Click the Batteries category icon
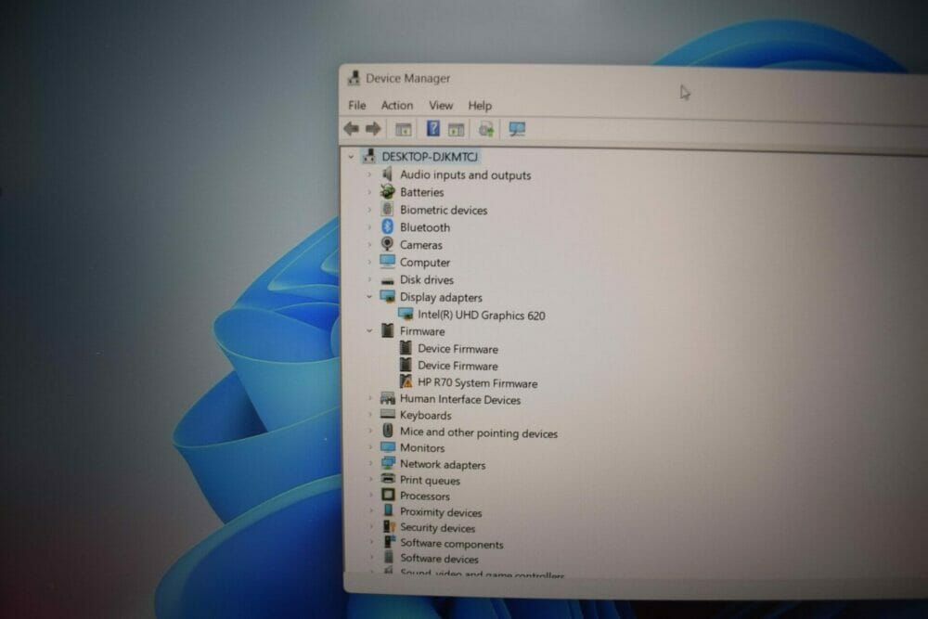Image resolution: width=928 pixels, height=619 pixels. [x=387, y=191]
